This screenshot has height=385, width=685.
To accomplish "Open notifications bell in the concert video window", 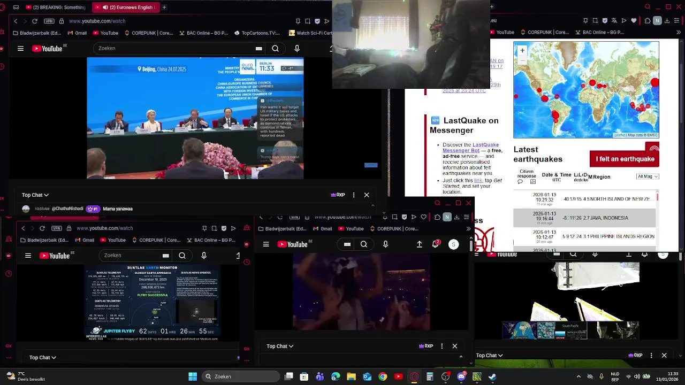I will point(436,244).
